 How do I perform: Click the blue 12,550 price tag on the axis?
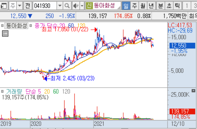point(182,46)
